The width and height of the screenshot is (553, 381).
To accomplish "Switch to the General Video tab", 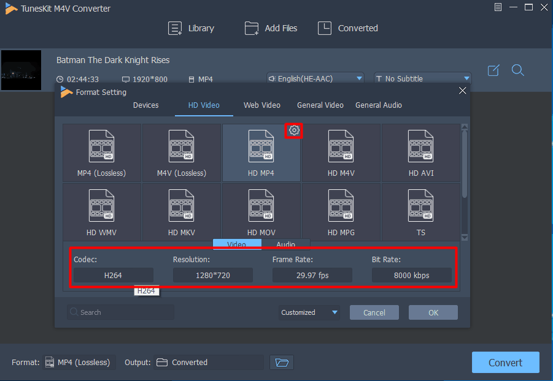I will click(x=320, y=105).
